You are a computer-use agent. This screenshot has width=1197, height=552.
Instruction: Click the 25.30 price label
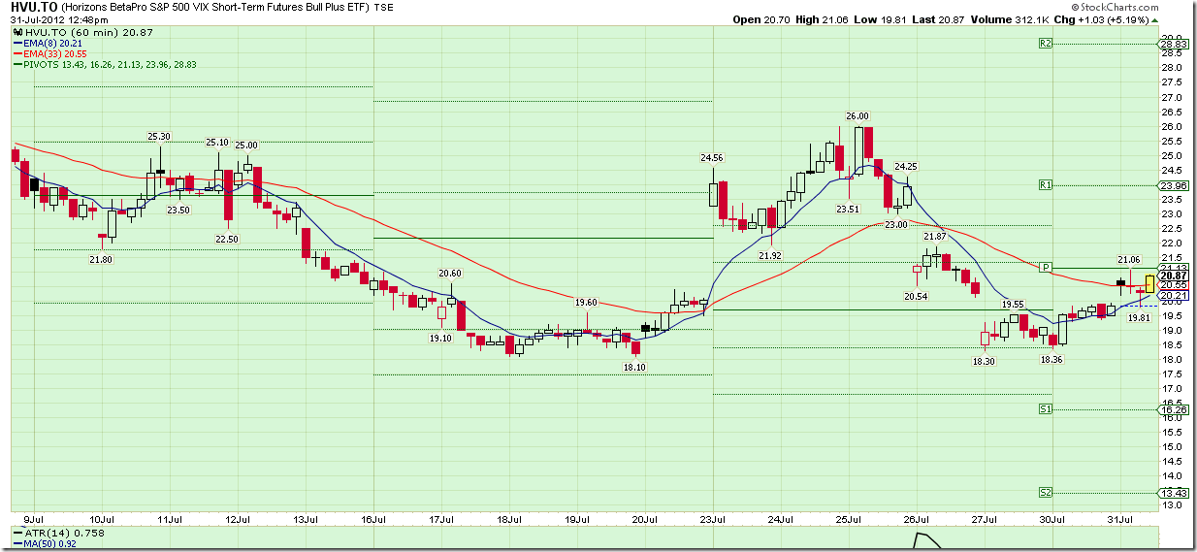tap(160, 136)
